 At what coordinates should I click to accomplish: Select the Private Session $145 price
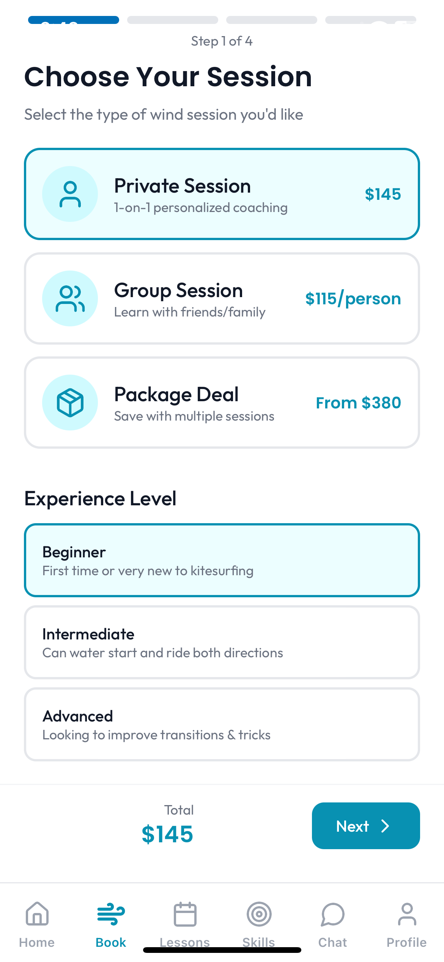383,194
